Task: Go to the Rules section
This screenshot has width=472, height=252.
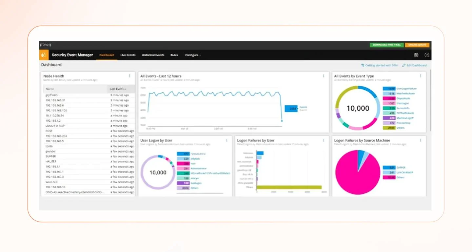Action: pos(174,55)
